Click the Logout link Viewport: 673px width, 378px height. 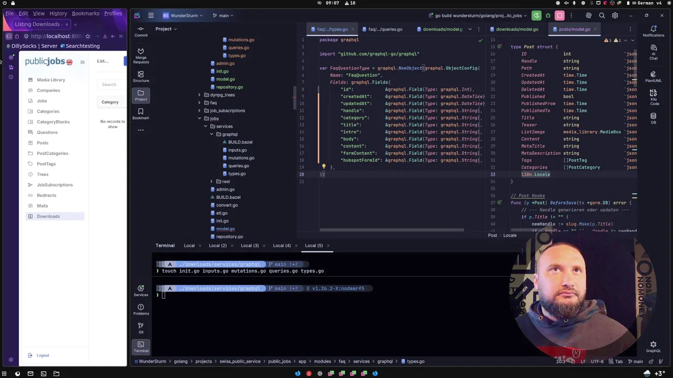43,355
